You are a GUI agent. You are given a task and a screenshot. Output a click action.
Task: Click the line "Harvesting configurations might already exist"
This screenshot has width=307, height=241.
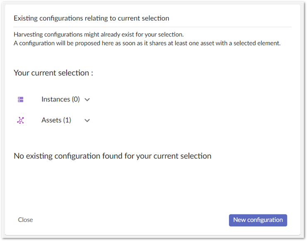pos(98,34)
